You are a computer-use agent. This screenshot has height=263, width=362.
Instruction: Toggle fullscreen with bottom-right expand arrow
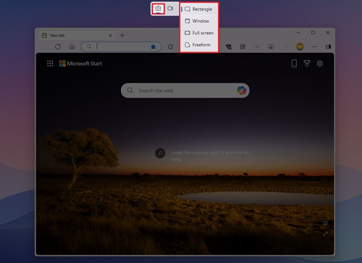point(325,234)
